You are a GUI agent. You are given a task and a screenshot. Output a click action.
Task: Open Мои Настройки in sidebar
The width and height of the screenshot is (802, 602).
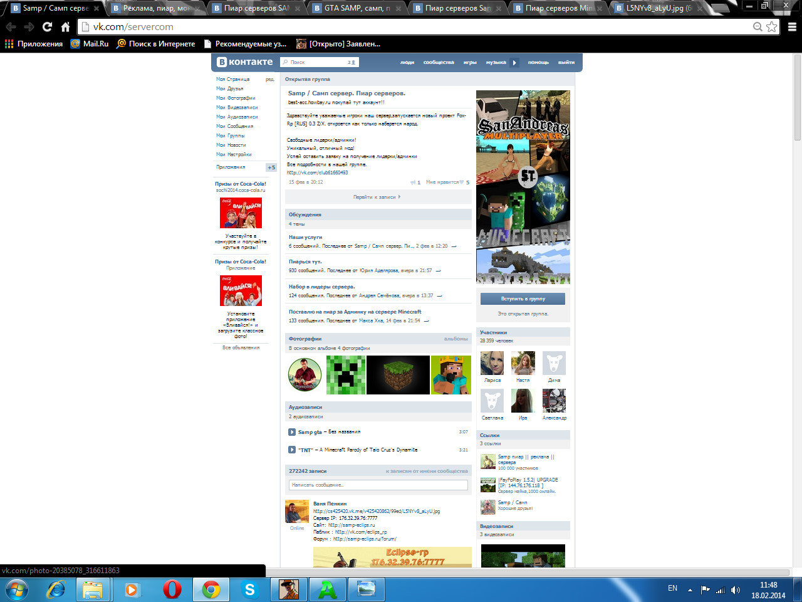click(234, 154)
